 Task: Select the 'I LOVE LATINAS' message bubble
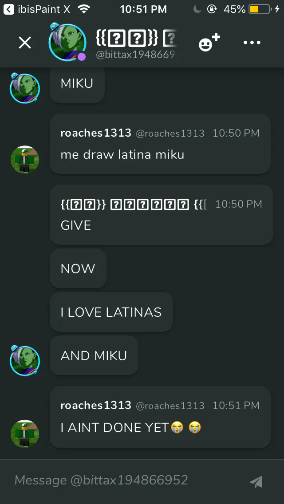pyautogui.click(x=111, y=312)
